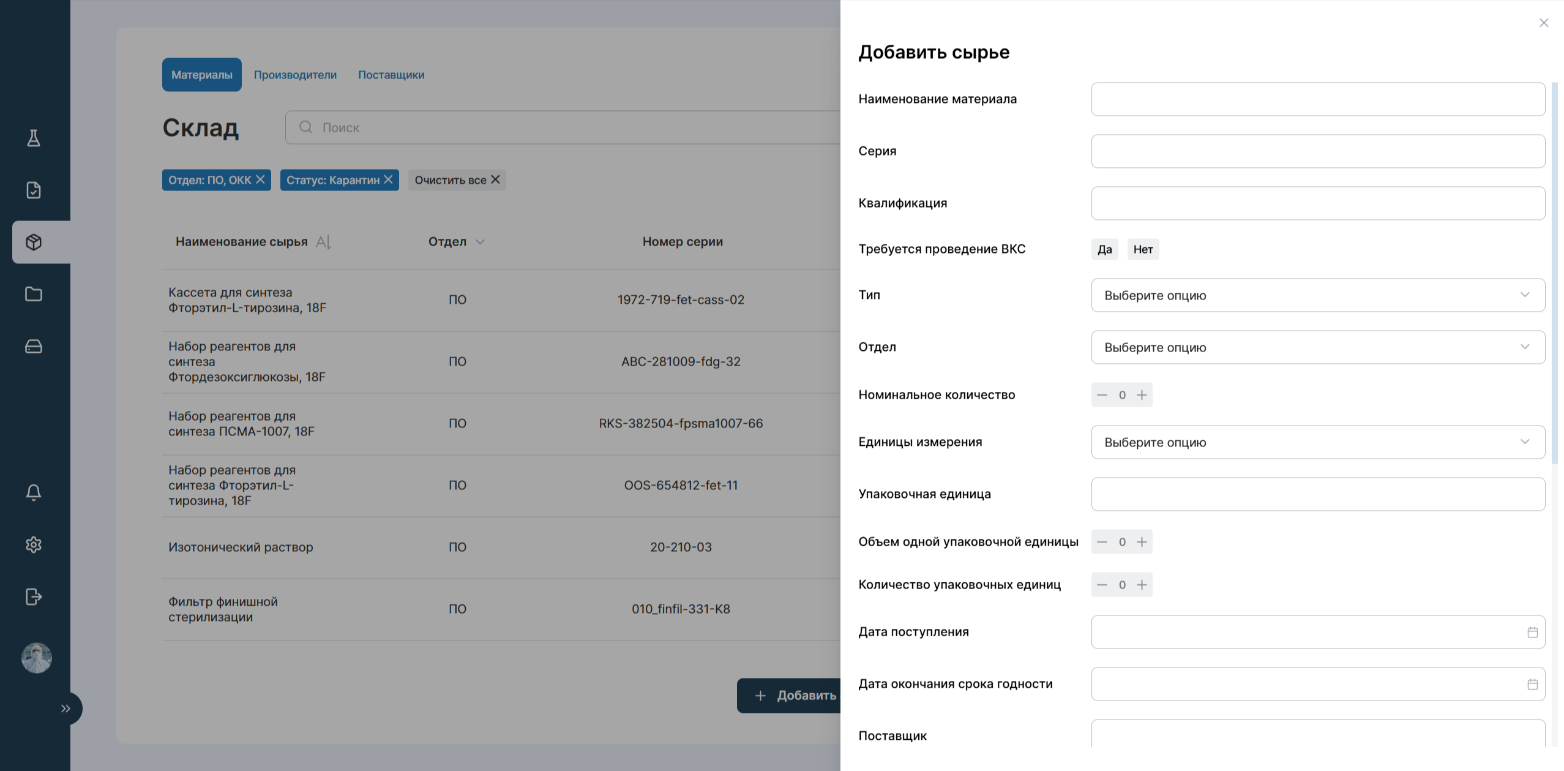Remove the Статус: Карантин filter
Screen dimensions: 1564x771
[x=388, y=179]
